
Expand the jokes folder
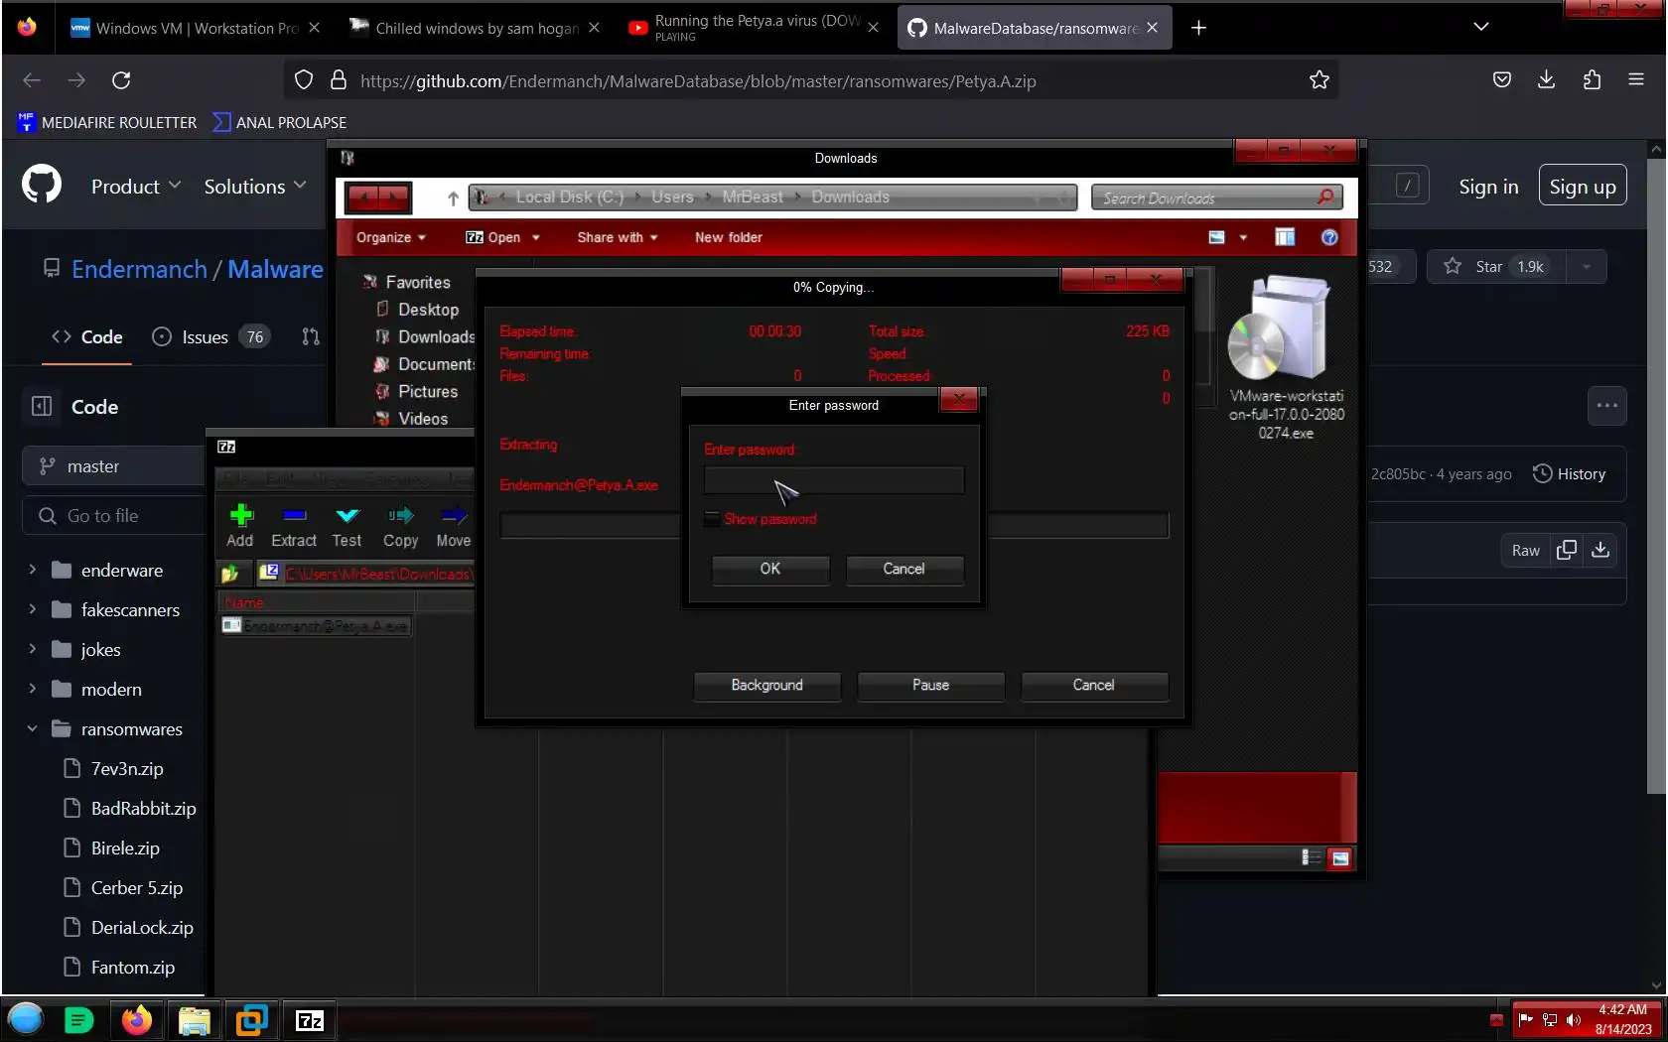tap(32, 649)
